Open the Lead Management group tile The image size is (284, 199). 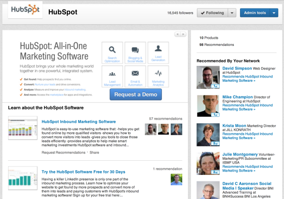[x=112, y=77]
